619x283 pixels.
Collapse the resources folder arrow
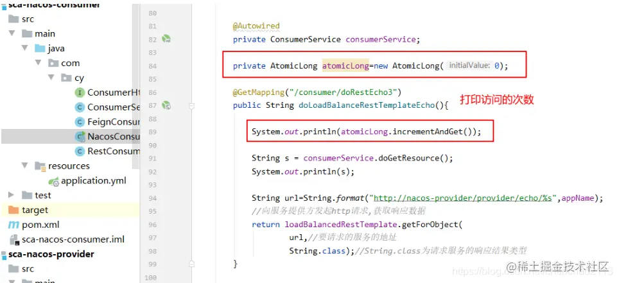click(x=25, y=166)
